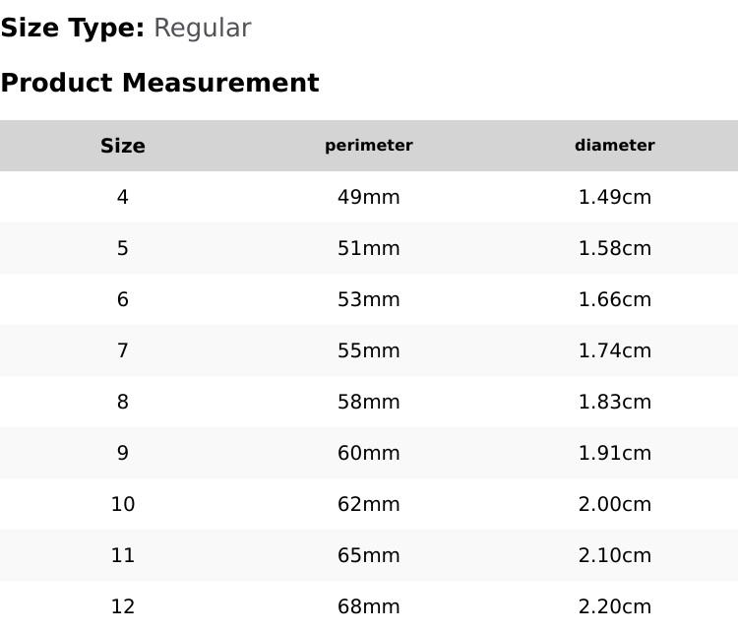Click the 55mm perimeter value
This screenshot has height=632, width=738.
(x=369, y=350)
